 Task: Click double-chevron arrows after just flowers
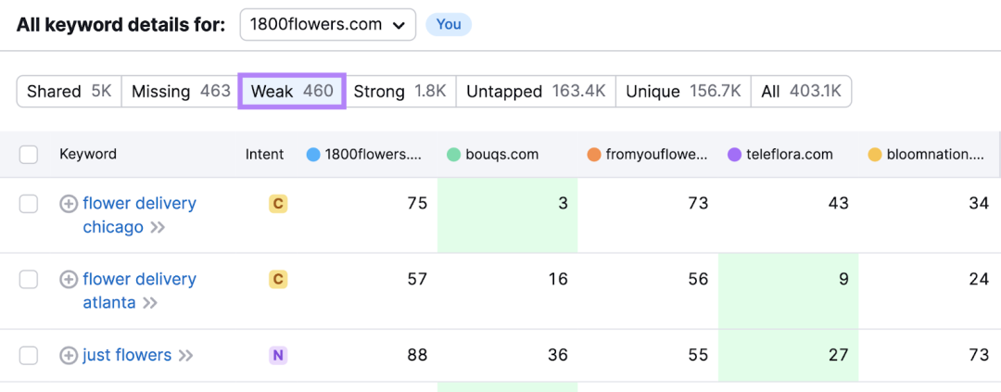click(185, 355)
